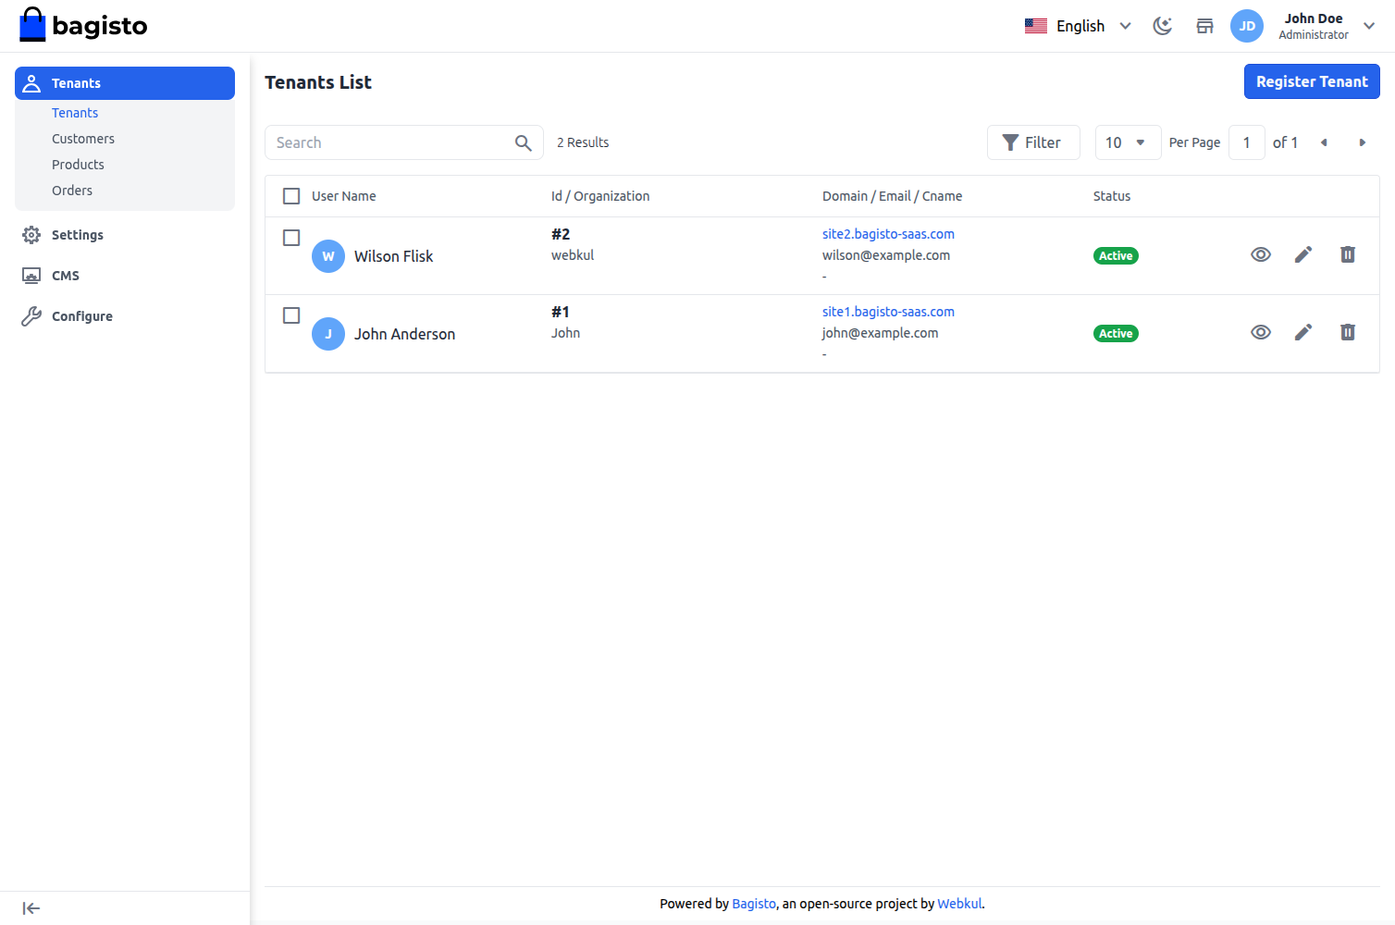Image resolution: width=1395 pixels, height=925 pixels.
Task: Check the John Anderson row checkbox
Action: [291, 315]
